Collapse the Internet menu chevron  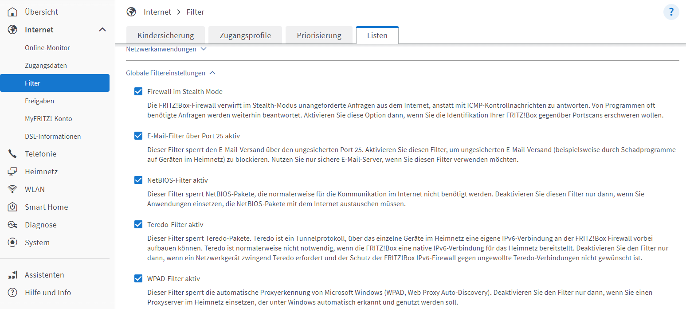(x=102, y=30)
